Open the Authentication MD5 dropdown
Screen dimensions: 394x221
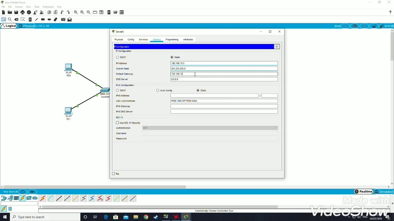[x=210, y=128]
